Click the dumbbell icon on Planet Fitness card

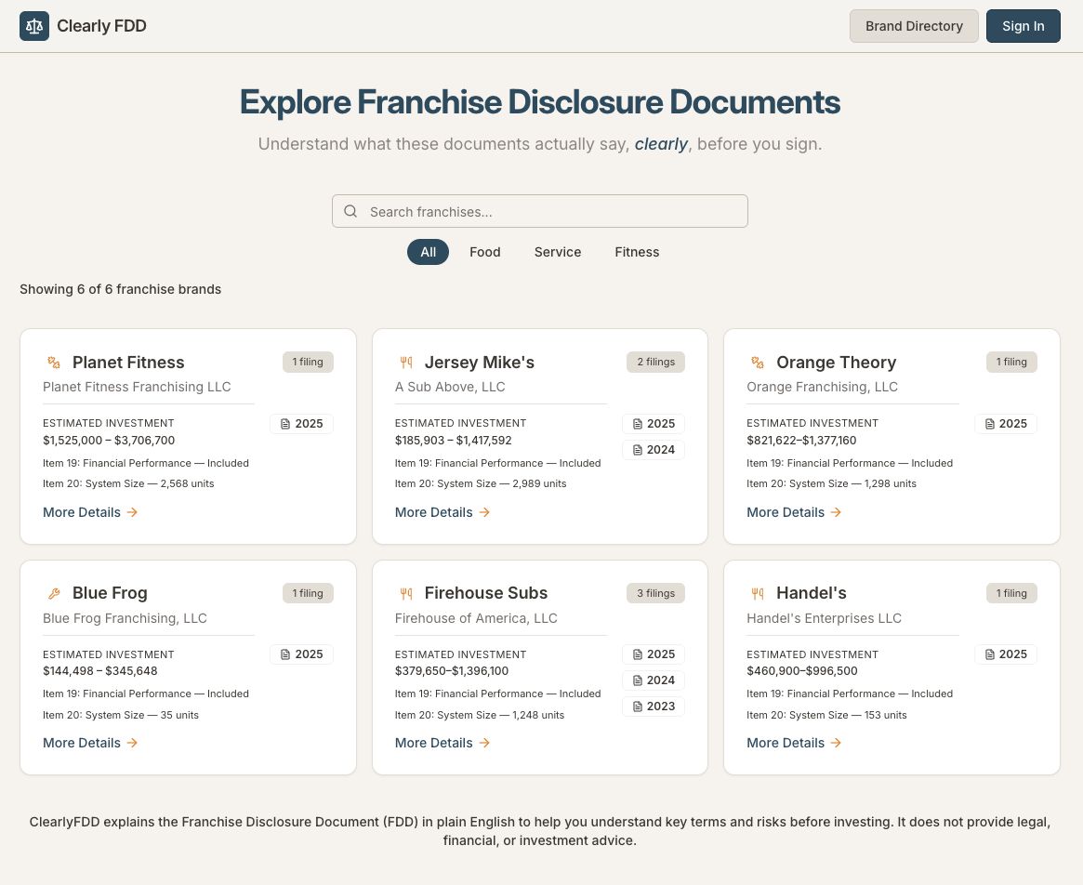coord(53,362)
